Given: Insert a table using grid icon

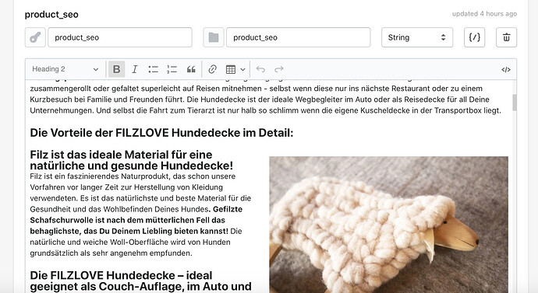Looking at the screenshot, I should (231, 69).
